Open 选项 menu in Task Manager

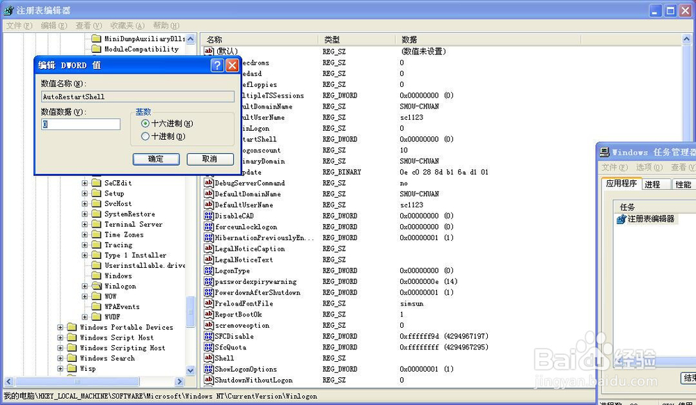click(649, 167)
